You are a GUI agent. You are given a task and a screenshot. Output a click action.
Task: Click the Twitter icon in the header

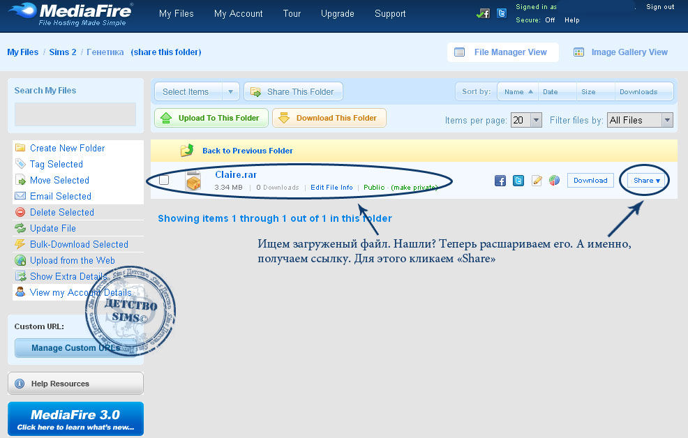point(502,13)
